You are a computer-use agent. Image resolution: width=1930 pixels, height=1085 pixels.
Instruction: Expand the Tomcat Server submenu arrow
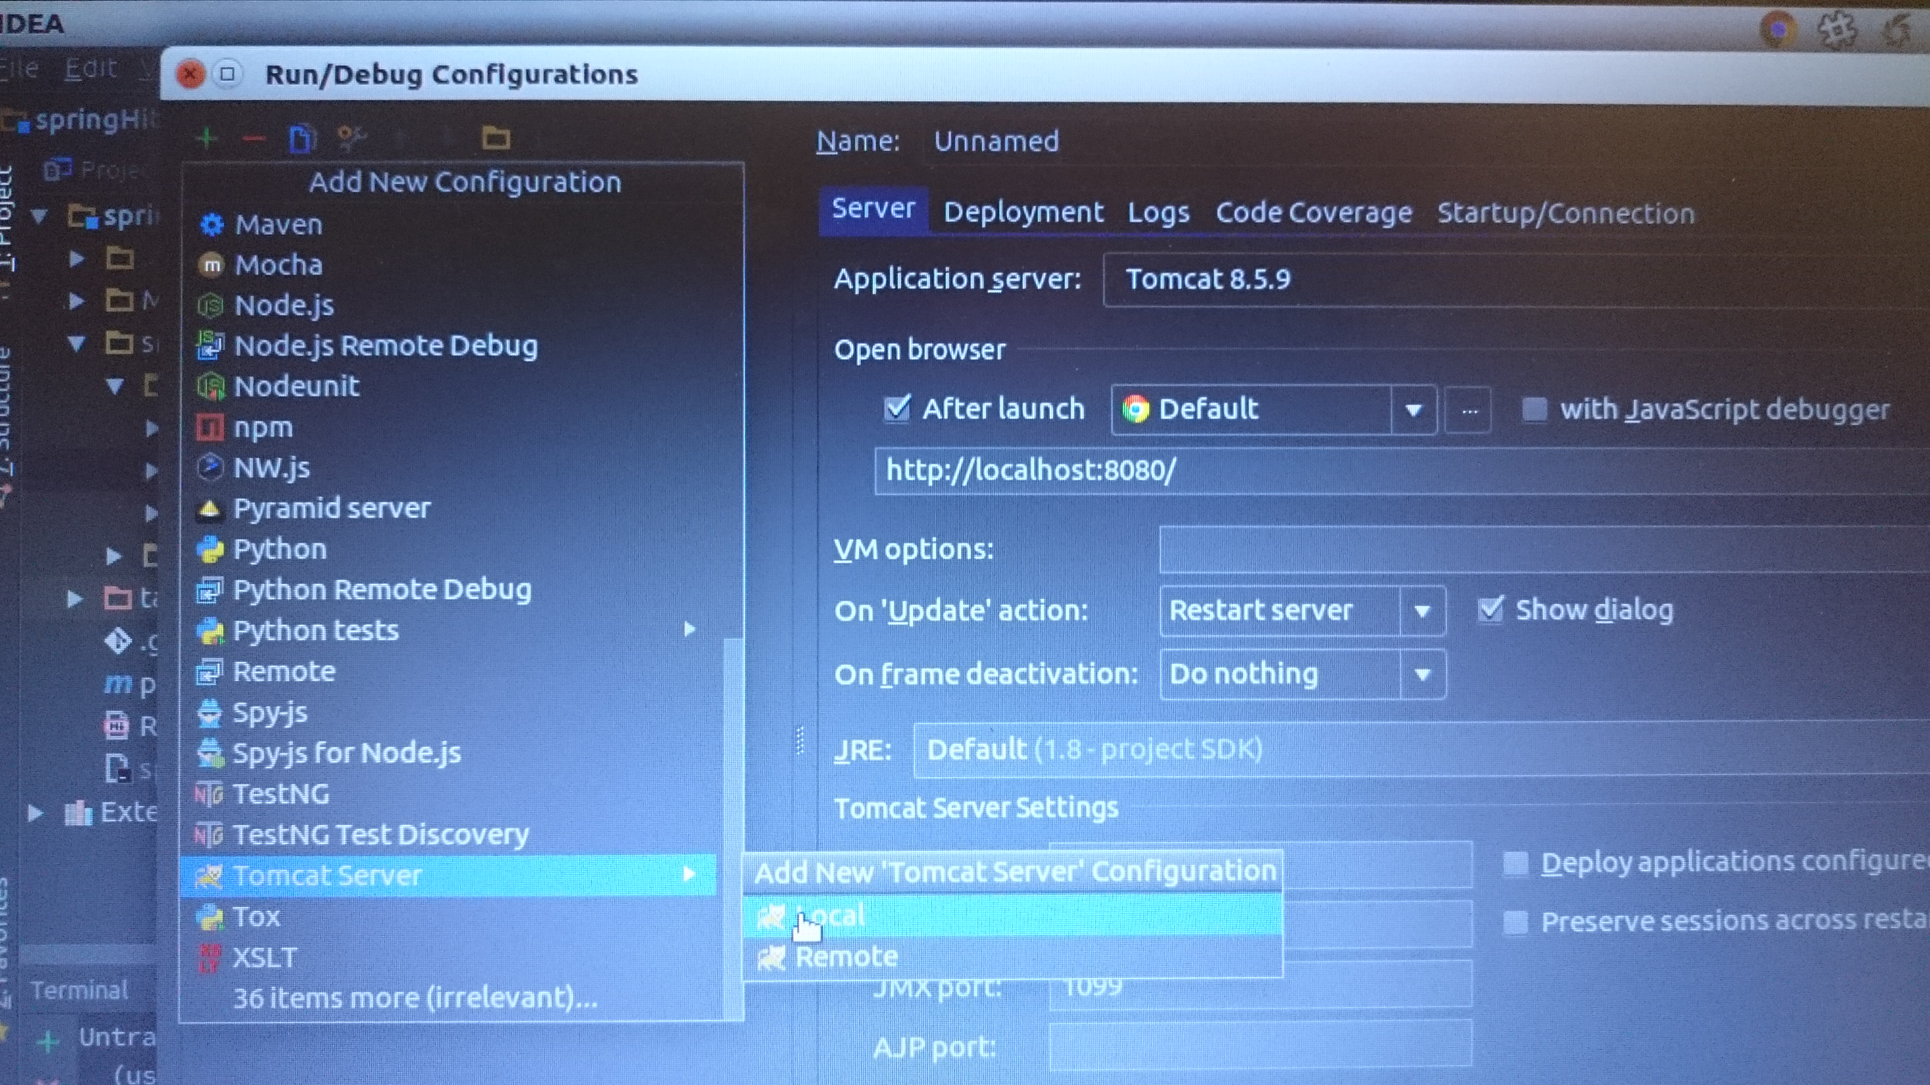pos(689,874)
